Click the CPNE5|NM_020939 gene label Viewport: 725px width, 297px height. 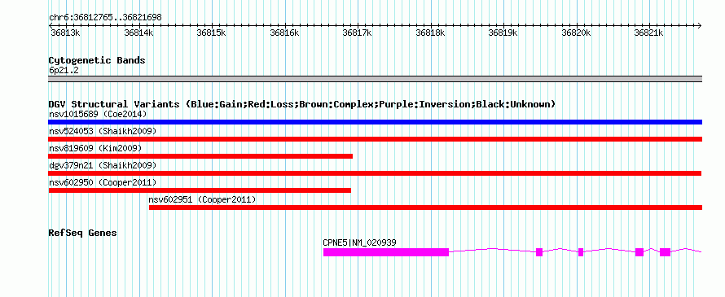359,242
